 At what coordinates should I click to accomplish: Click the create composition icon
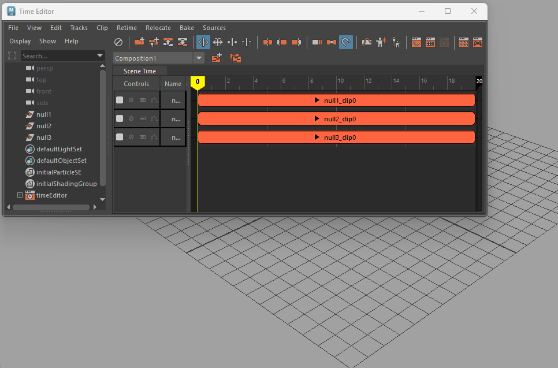(217, 58)
